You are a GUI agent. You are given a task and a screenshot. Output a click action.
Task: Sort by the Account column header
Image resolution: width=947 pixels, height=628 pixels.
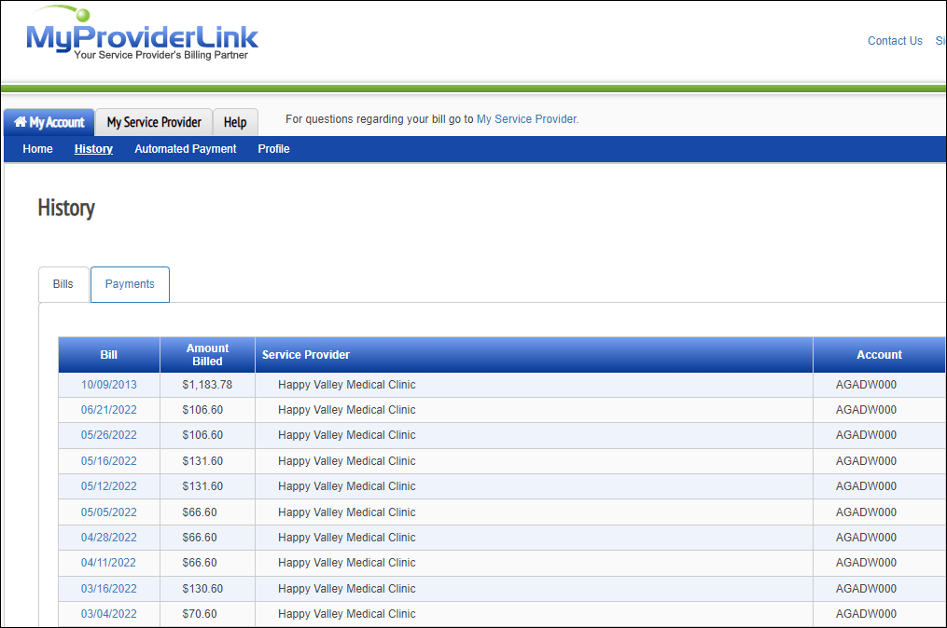[879, 355]
